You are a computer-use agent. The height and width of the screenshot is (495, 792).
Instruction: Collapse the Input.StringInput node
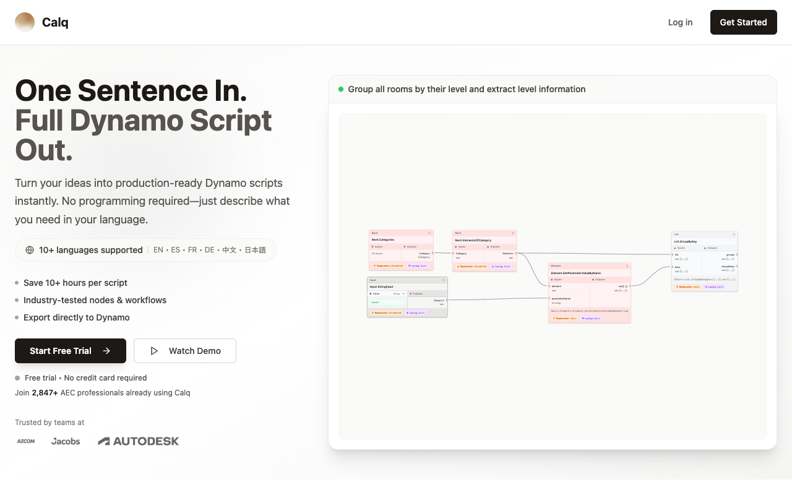pos(444,280)
